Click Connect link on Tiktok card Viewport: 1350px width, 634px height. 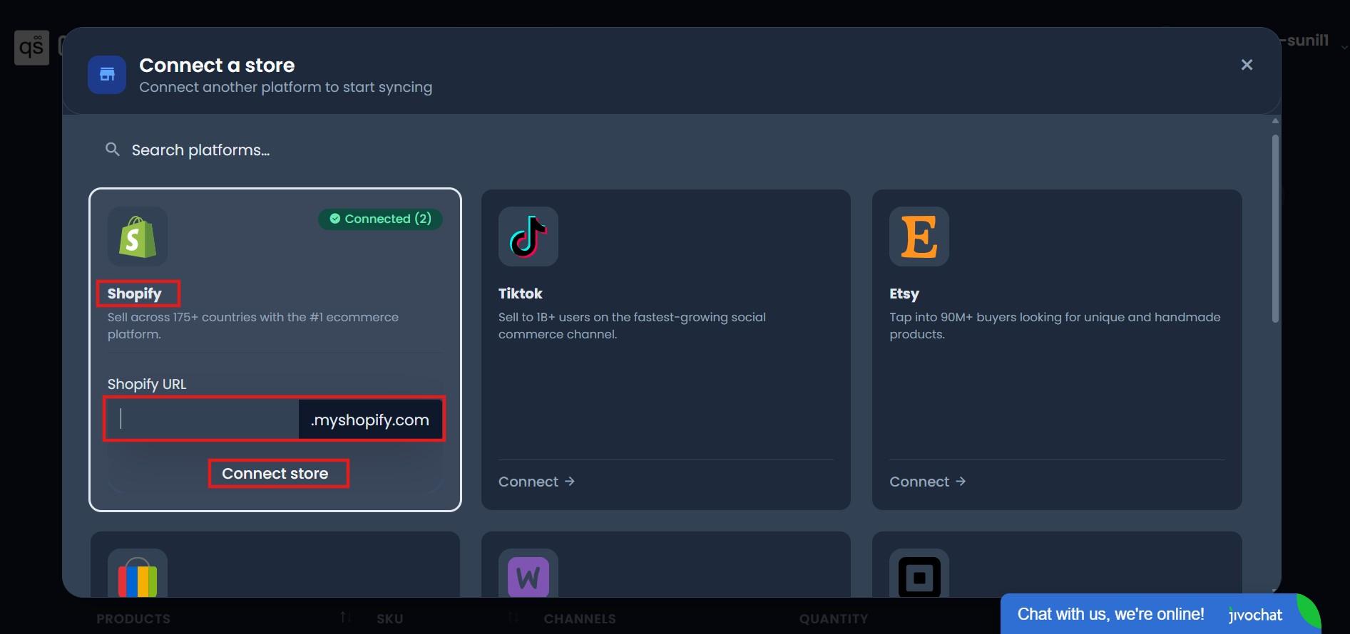(536, 482)
